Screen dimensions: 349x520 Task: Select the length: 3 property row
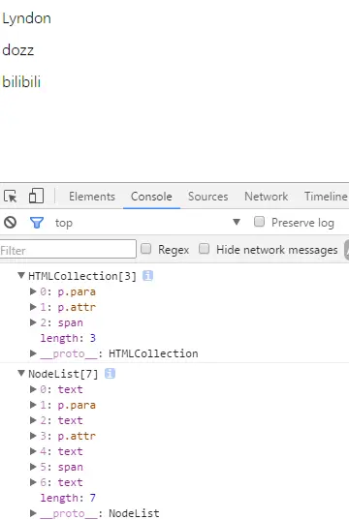[x=68, y=338]
